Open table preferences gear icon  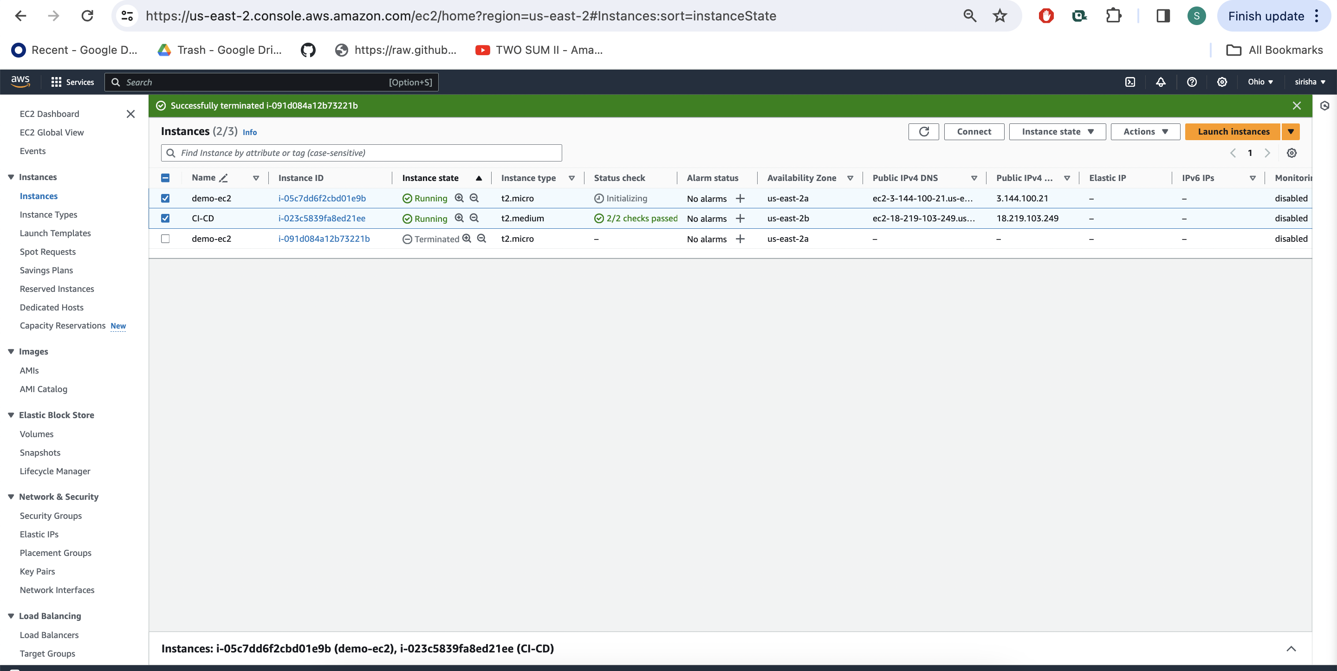coord(1292,153)
